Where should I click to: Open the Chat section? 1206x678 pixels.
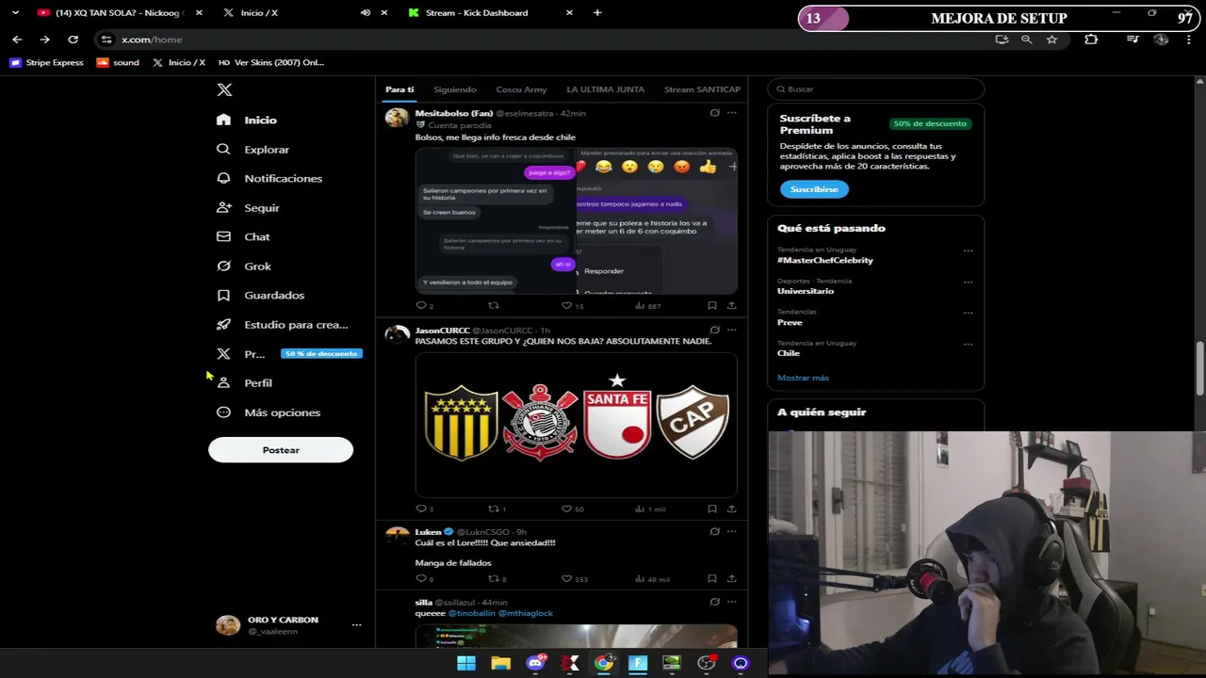[243, 236]
